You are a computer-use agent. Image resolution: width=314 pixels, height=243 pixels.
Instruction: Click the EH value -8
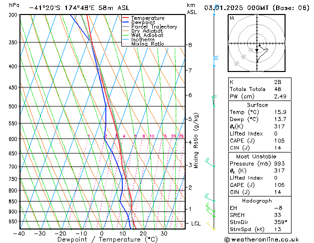click(278, 208)
